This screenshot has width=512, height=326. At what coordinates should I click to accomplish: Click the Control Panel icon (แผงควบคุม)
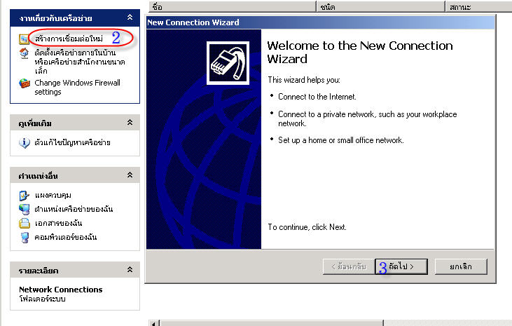click(24, 196)
